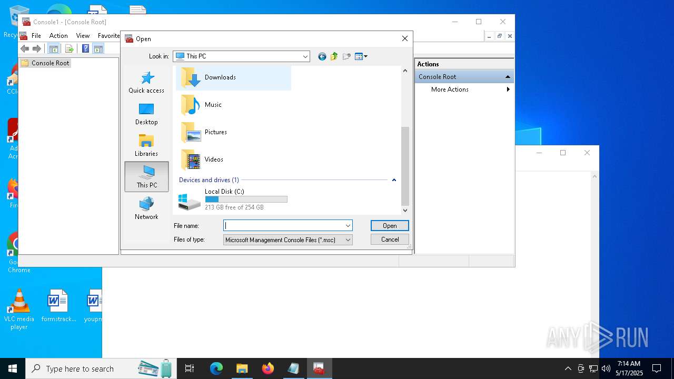
Task: Open Task View from taskbar
Action: pos(190,368)
